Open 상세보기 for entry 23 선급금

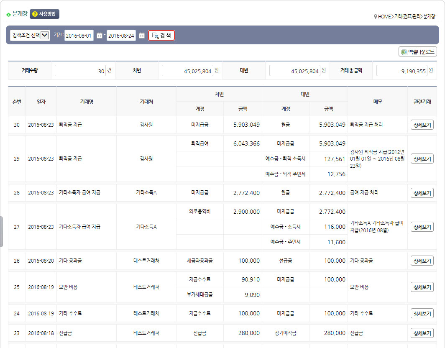pos(422,333)
